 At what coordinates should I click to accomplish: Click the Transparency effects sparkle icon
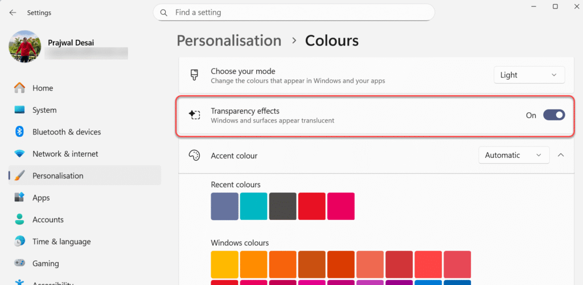click(194, 115)
